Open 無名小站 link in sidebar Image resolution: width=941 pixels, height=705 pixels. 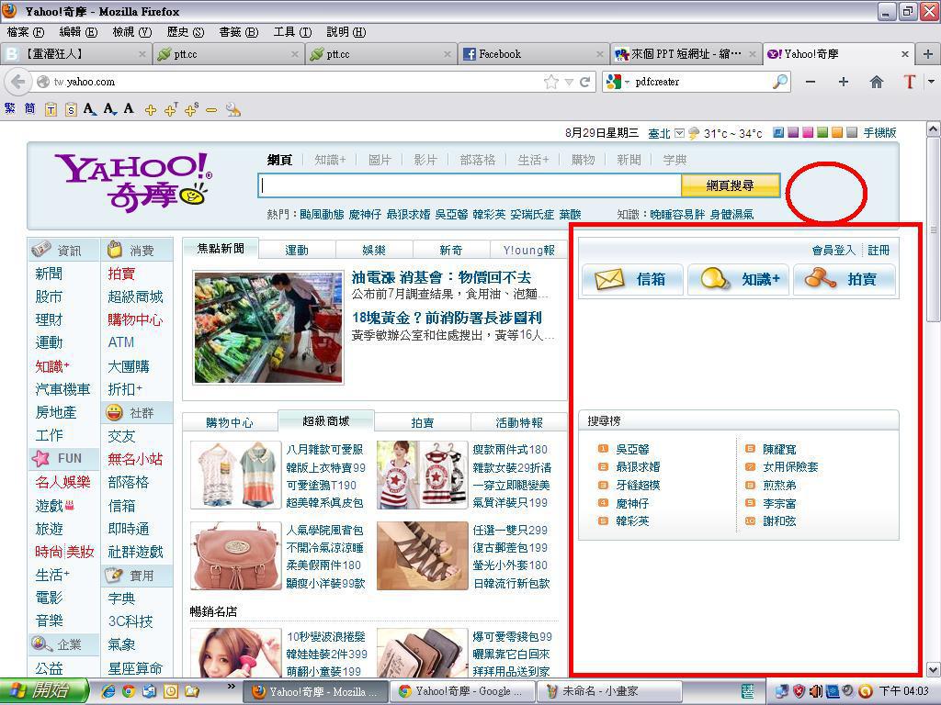135,459
